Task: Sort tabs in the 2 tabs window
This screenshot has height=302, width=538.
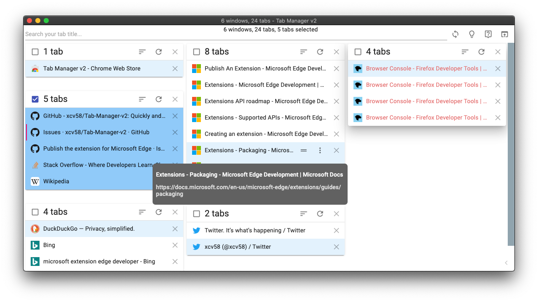Action: point(304,214)
